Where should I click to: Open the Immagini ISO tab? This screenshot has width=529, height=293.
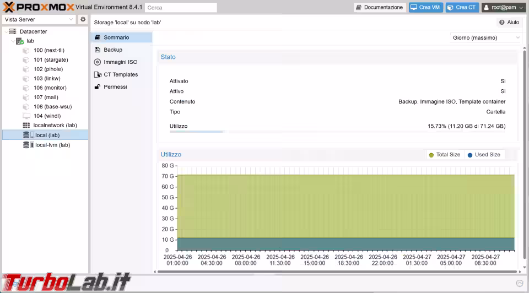coord(121,62)
